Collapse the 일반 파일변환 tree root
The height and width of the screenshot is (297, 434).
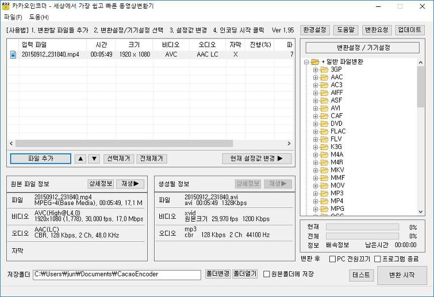pyautogui.click(x=306, y=62)
